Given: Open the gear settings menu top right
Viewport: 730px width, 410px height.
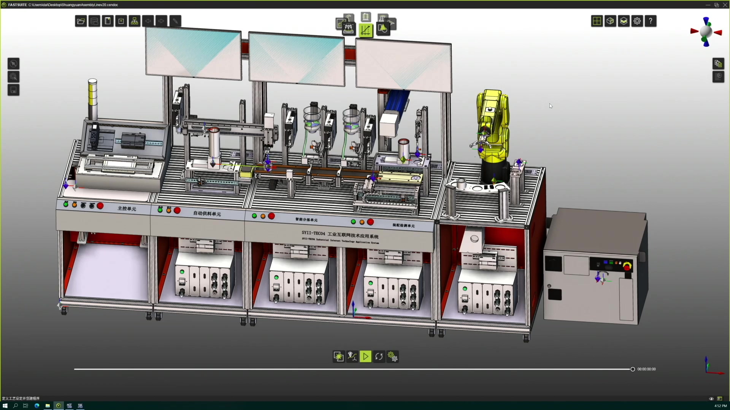Looking at the screenshot, I should [637, 21].
